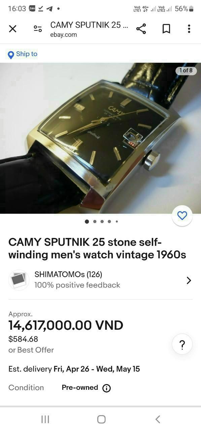
Task: Tap the SHIMATOMOs (126) seller name
Action: point(68,274)
